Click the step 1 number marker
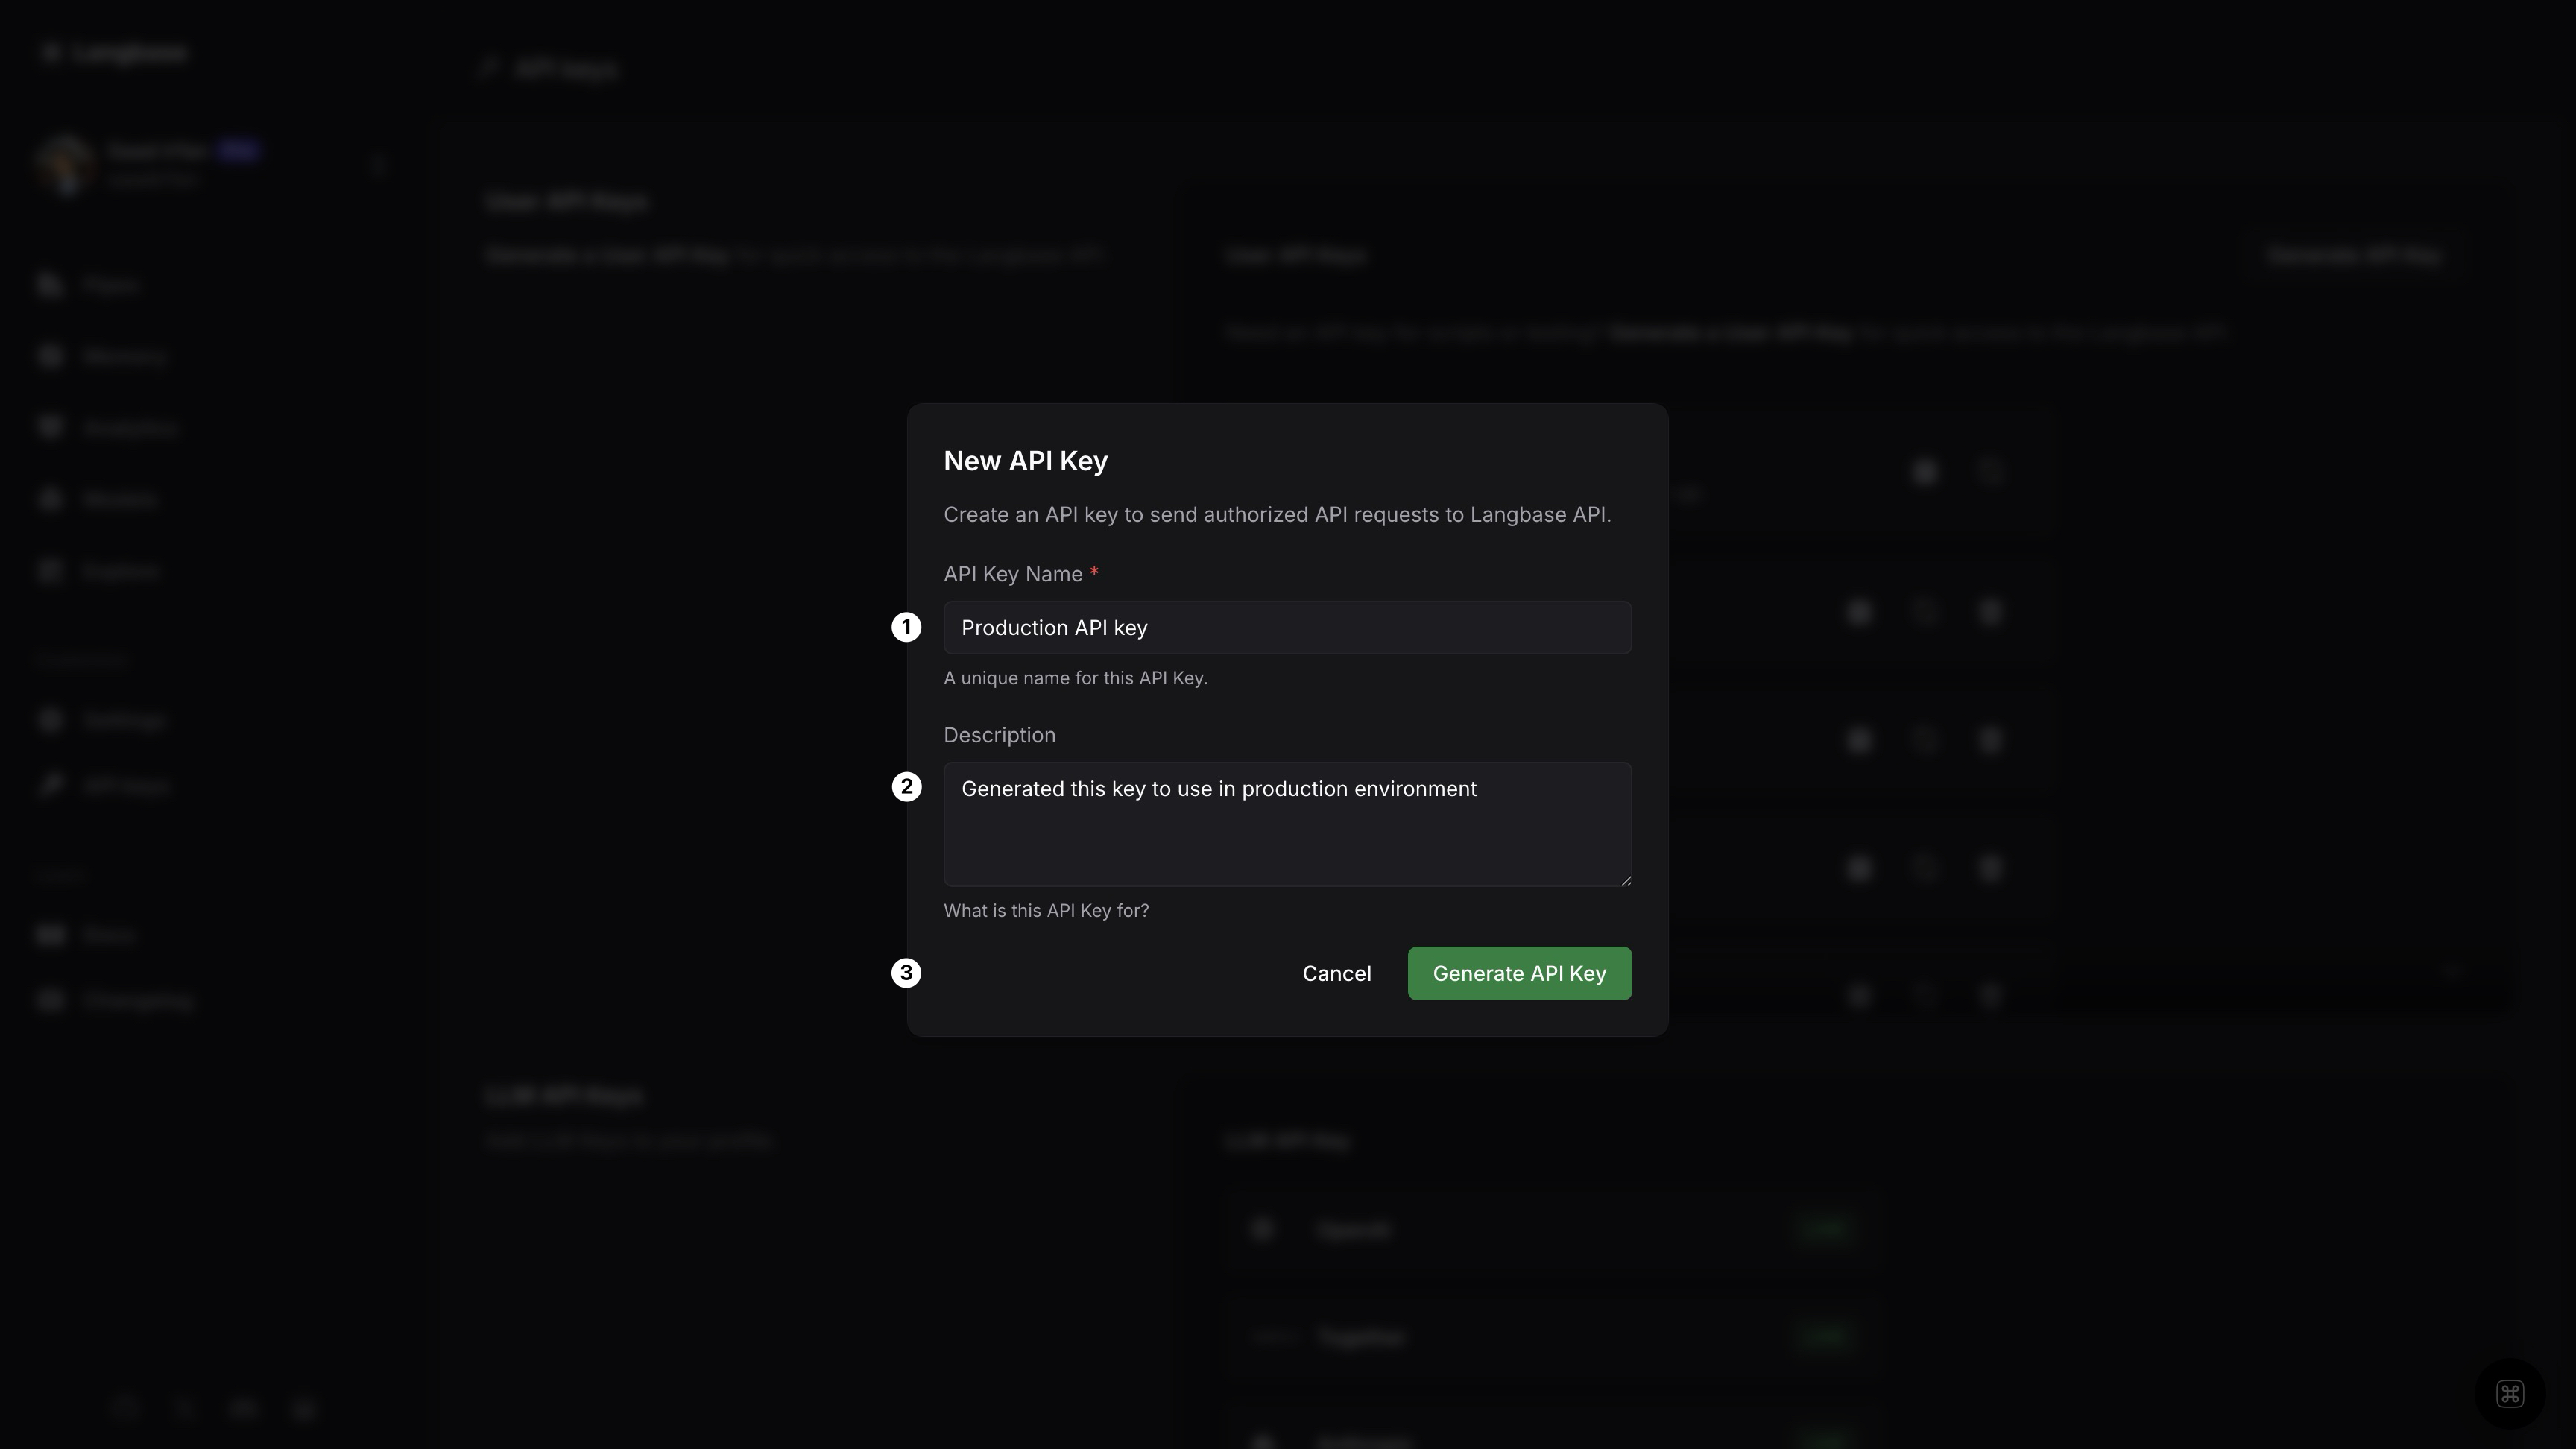This screenshot has height=1449, width=2576. 906,628
